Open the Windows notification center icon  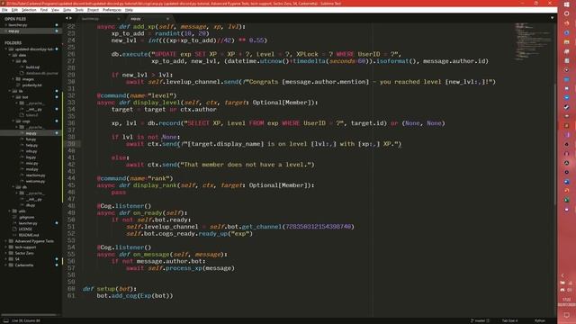coord(566,315)
